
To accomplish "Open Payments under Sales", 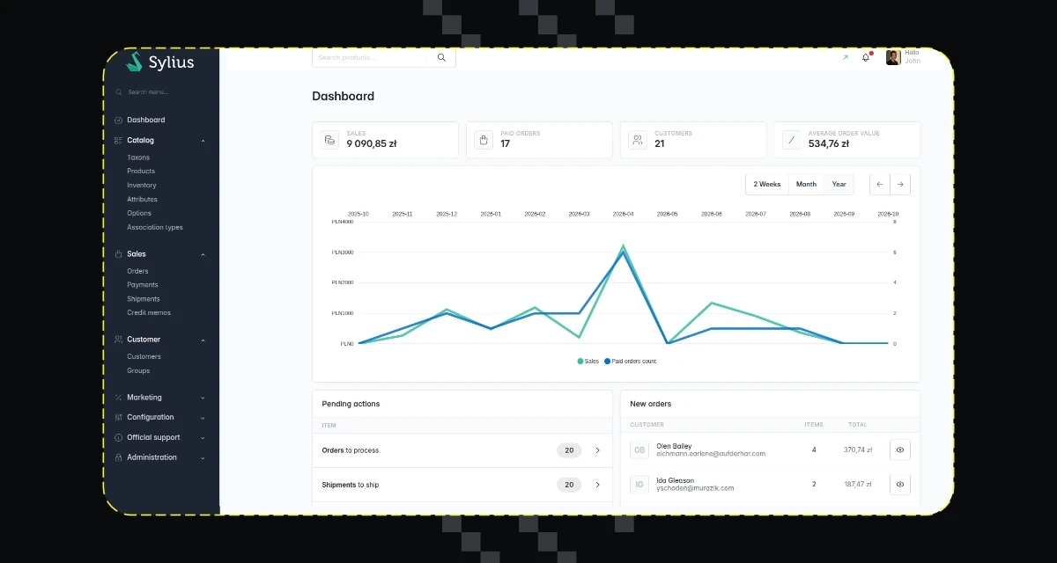I will coord(143,285).
